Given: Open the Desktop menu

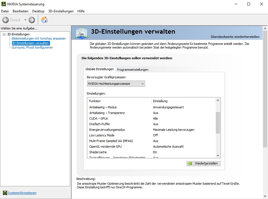Looking at the screenshot, I should [38, 11].
